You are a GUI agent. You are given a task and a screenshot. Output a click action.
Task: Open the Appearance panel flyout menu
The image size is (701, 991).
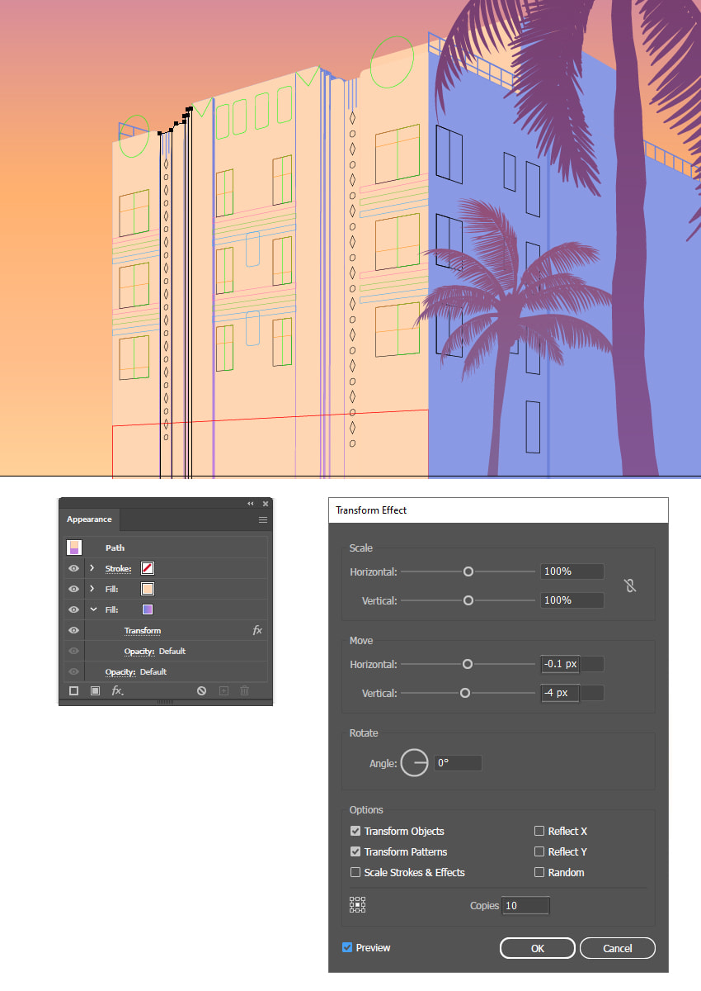point(263,519)
